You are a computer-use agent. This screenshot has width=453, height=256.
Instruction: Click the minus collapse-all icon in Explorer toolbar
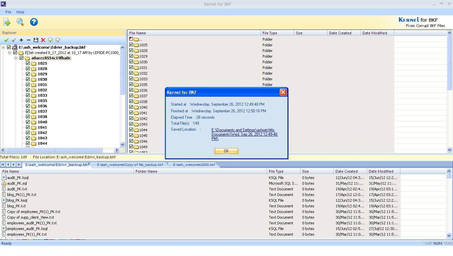[x=28, y=40]
